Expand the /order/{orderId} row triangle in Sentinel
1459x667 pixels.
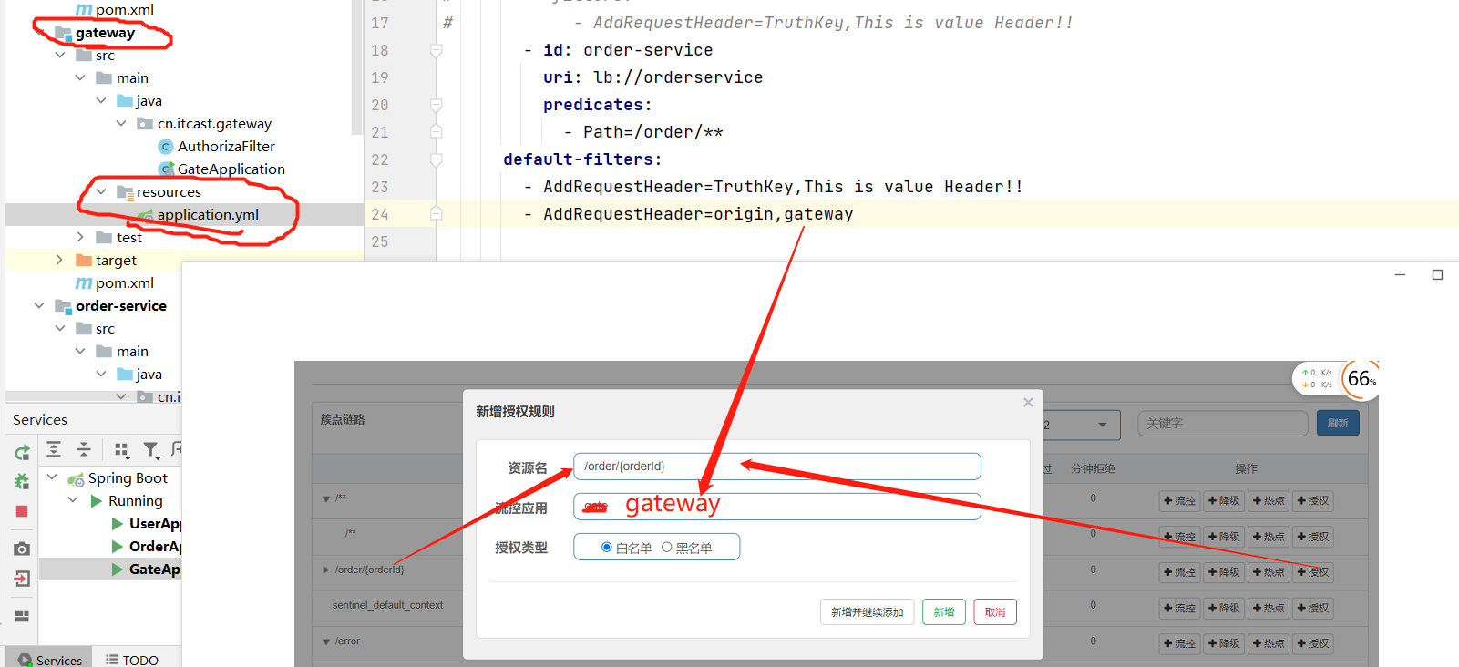pyautogui.click(x=326, y=570)
